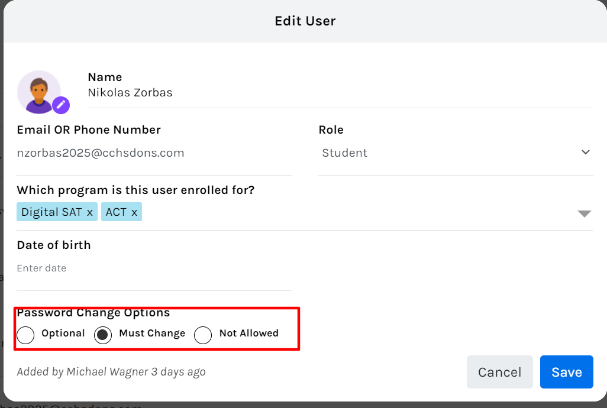Click the Role dropdown chevron arrow

coord(585,153)
